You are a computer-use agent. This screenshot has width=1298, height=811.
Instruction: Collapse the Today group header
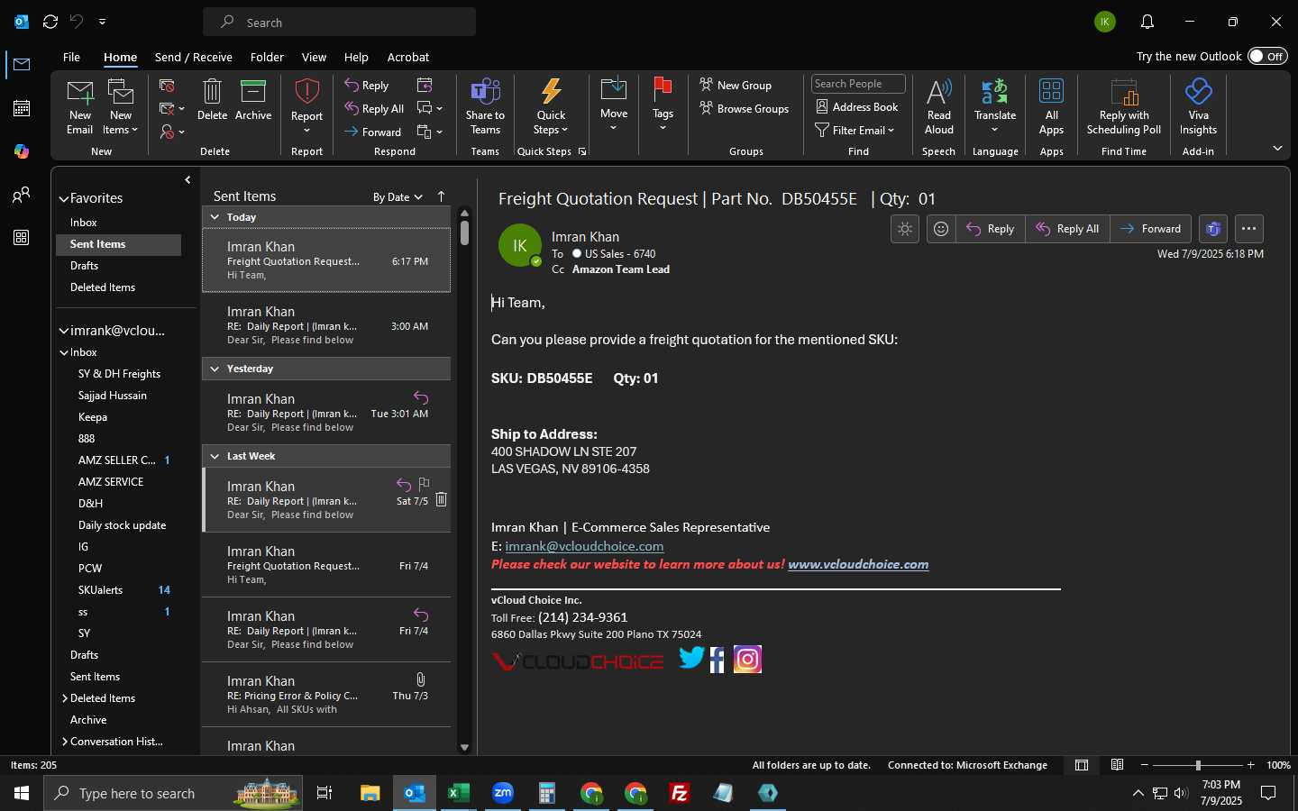215,217
